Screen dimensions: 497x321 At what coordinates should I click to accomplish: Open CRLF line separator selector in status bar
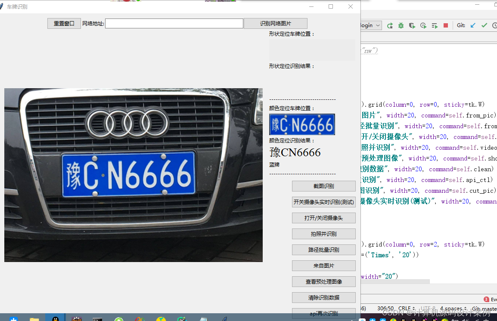coord(407,309)
